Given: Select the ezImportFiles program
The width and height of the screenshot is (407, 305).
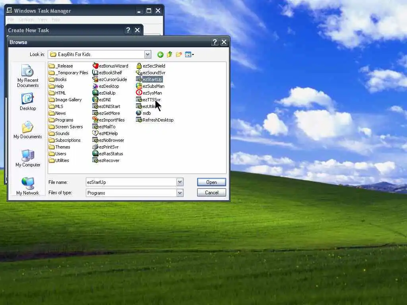Looking at the screenshot, I should point(109,120).
